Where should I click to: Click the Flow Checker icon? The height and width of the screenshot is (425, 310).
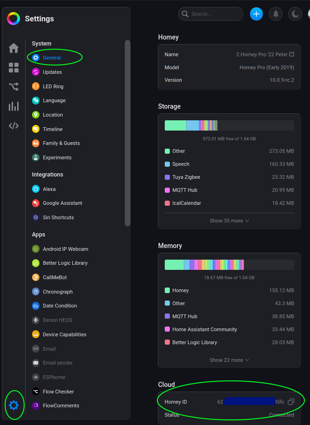tap(36, 392)
